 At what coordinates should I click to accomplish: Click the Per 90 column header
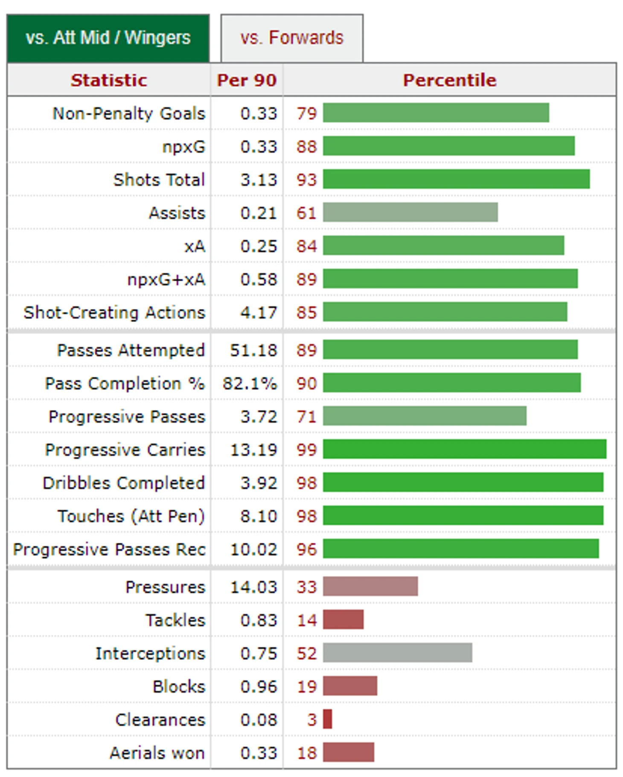247,80
